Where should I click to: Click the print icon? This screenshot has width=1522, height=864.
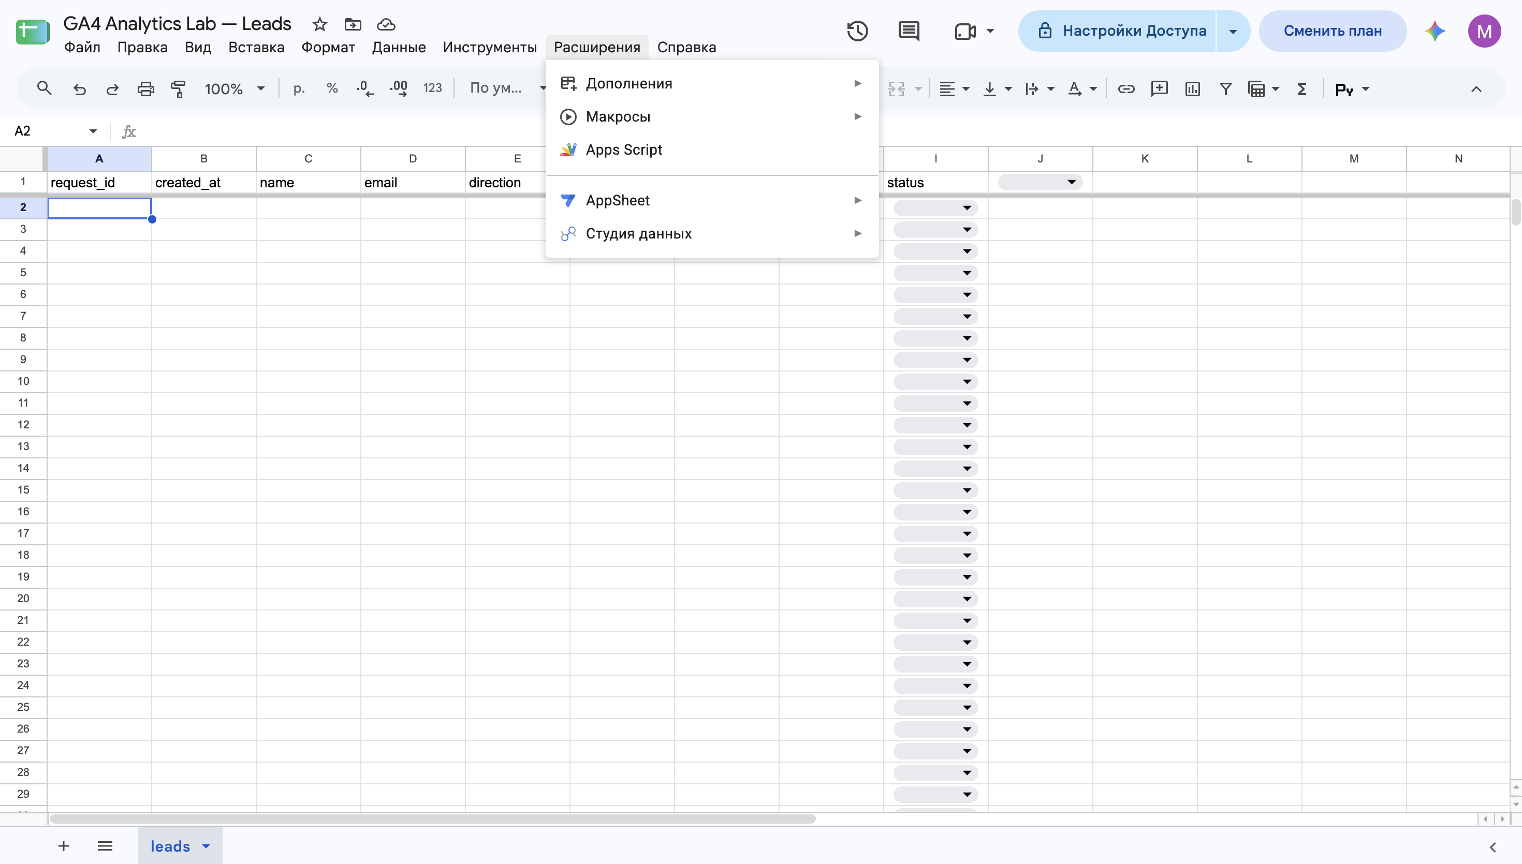(x=145, y=89)
